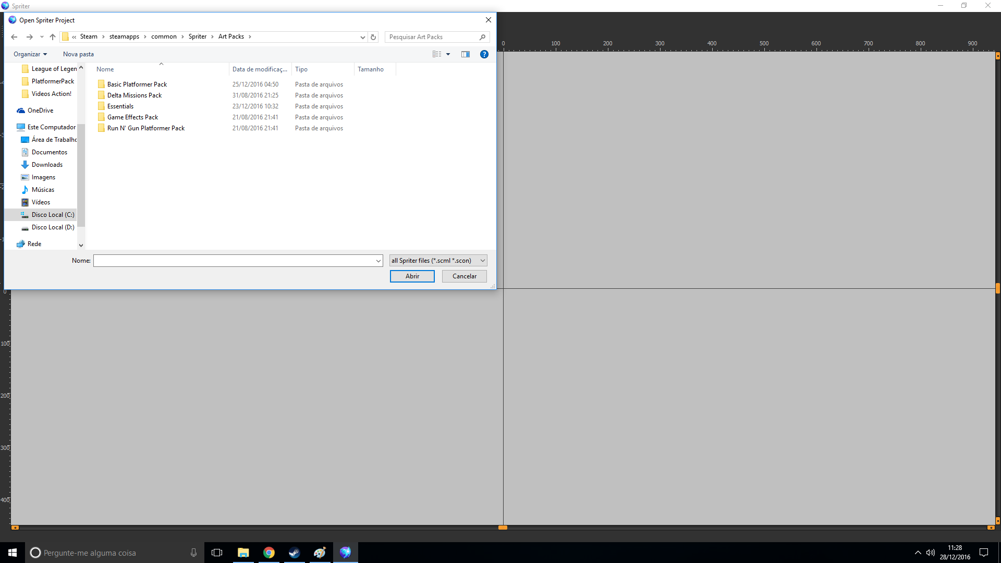Expand the Nome filename history dropdown
Viewport: 1001px width, 563px height.
click(x=379, y=261)
